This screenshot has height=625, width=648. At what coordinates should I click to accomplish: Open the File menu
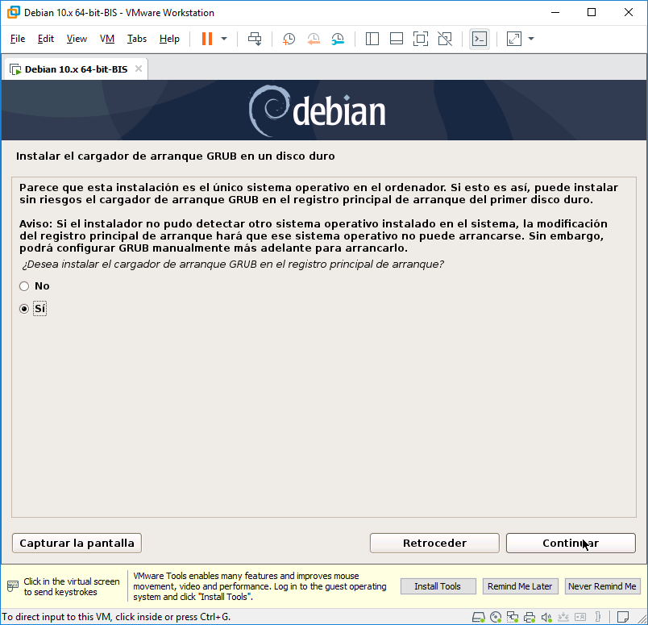pyautogui.click(x=18, y=39)
